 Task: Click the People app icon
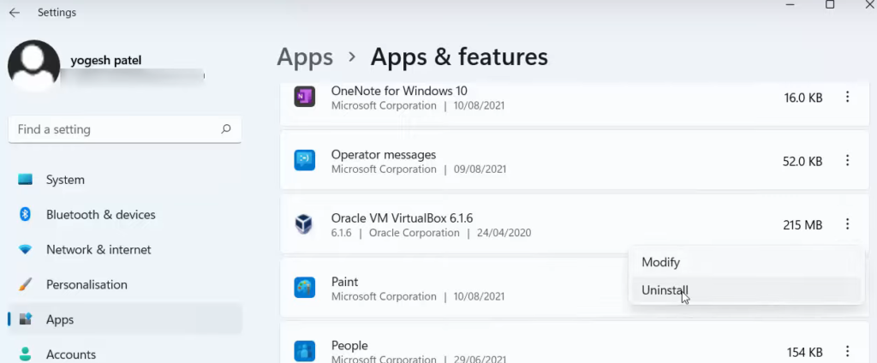305,351
